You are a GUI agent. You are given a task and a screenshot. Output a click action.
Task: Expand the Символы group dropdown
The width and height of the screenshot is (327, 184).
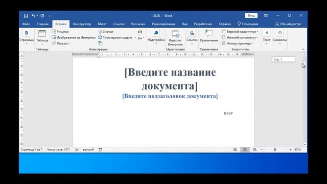click(x=279, y=37)
